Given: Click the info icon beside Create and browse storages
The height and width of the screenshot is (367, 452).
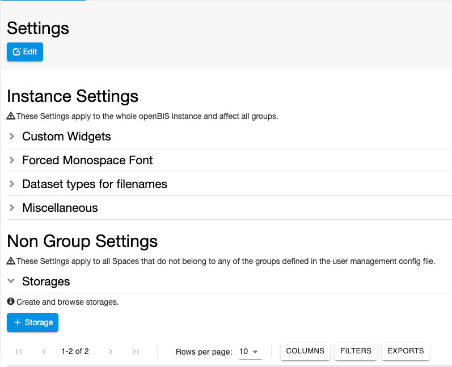Looking at the screenshot, I should (x=11, y=301).
